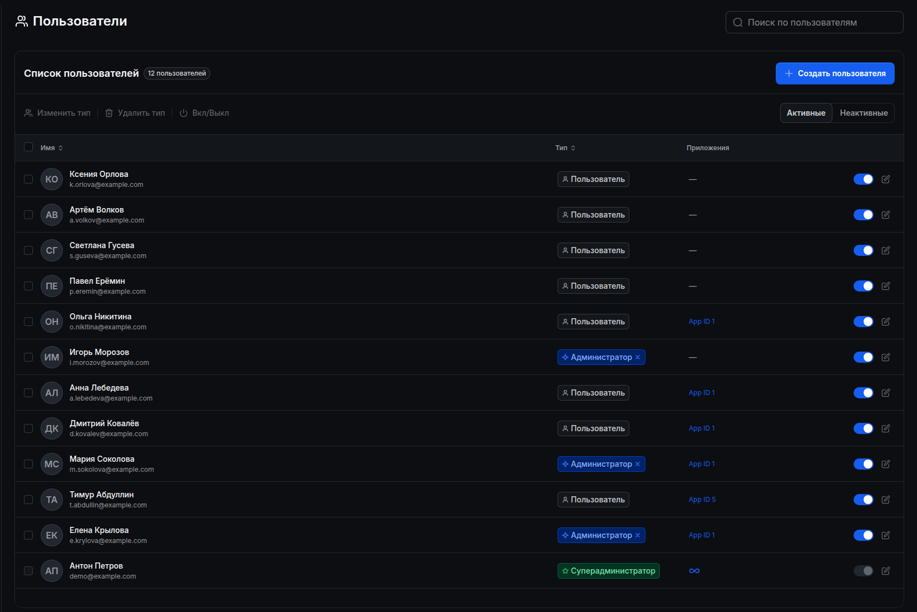Enable toggle for Антон Петров
917x612 pixels.
(864, 571)
